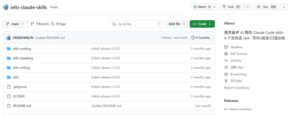Click the file icon beside README.md
This screenshot has width=288, height=118.
(x=9, y=106)
